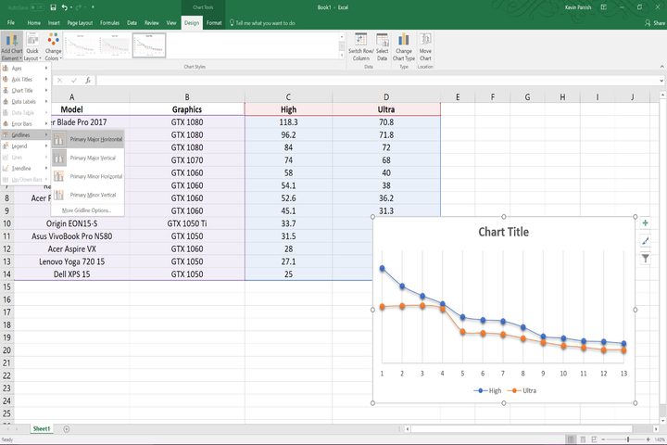Screen dimensions: 667x445
Task: Select the GTX 1050 Ti cell
Action: [187, 223]
